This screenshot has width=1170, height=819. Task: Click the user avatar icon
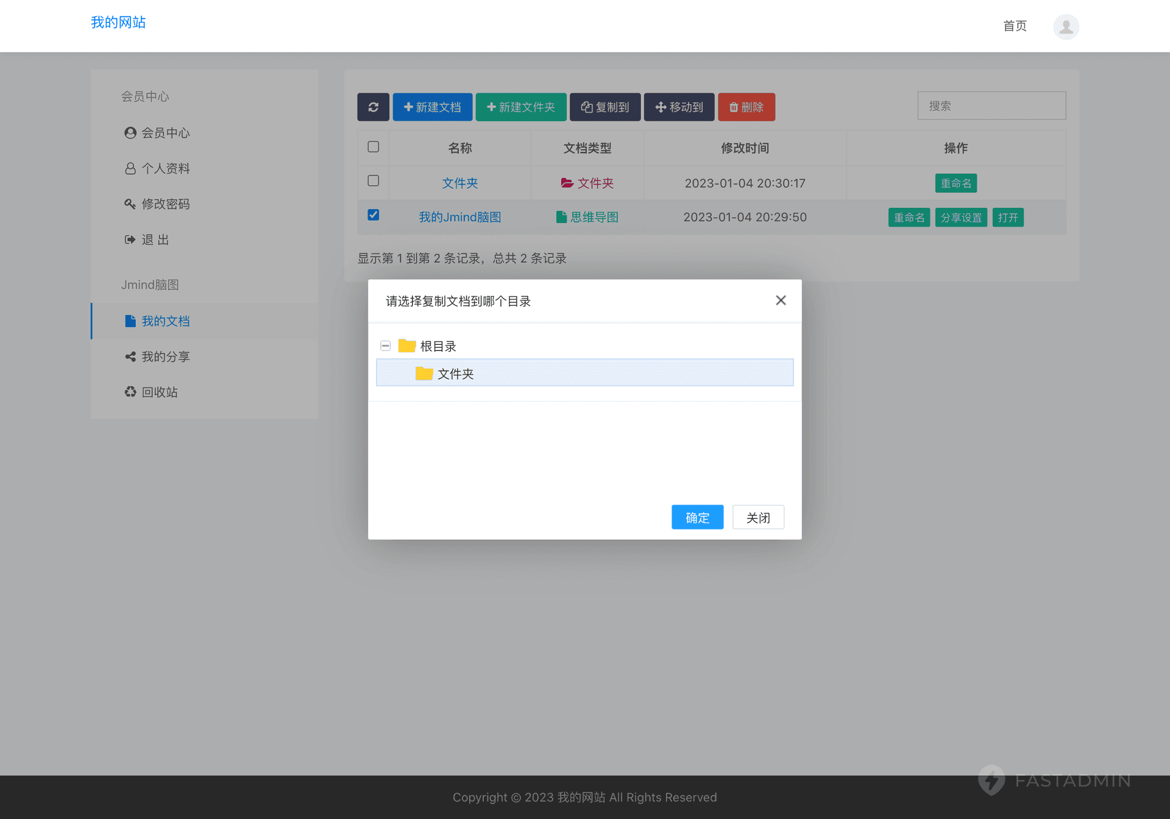(1066, 27)
